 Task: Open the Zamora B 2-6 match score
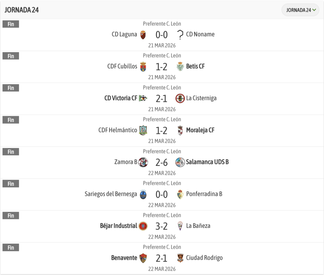(161, 162)
